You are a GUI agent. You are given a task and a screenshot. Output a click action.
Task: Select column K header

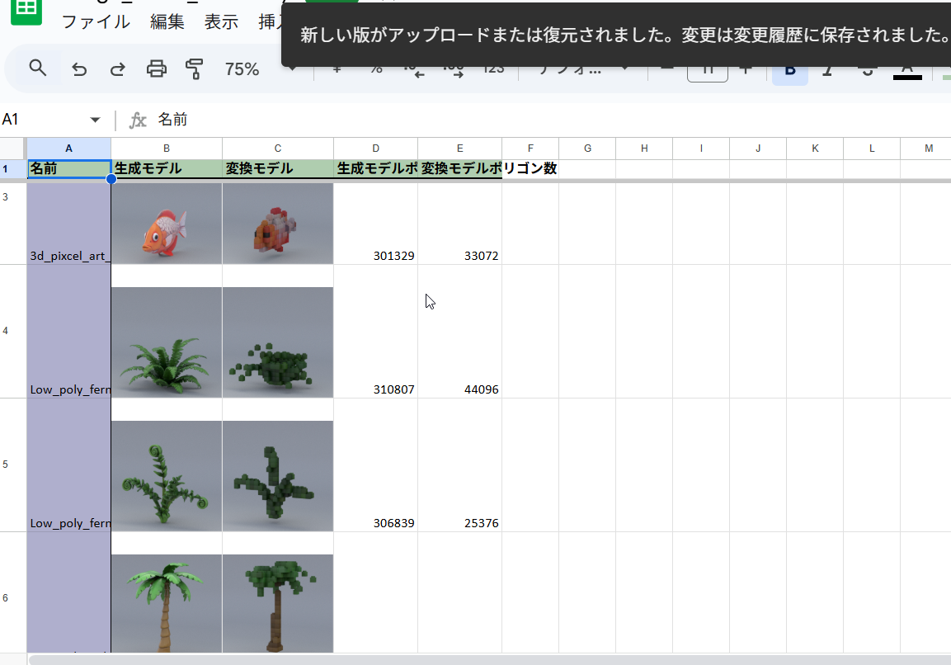pyautogui.click(x=815, y=148)
